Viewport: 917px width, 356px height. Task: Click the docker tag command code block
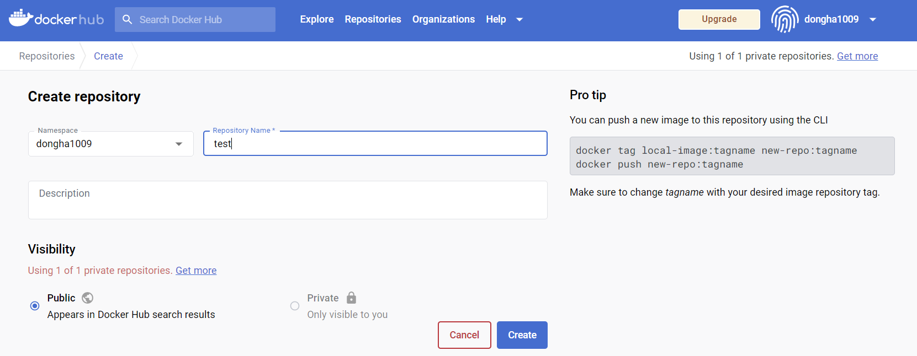(x=732, y=156)
